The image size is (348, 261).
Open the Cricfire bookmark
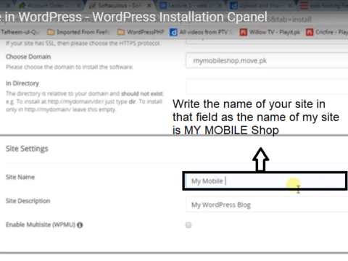pyautogui.click(x=327, y=32)
